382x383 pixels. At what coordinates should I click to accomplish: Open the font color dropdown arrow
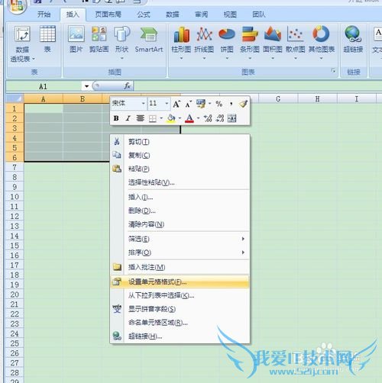(x=199, y=118)
